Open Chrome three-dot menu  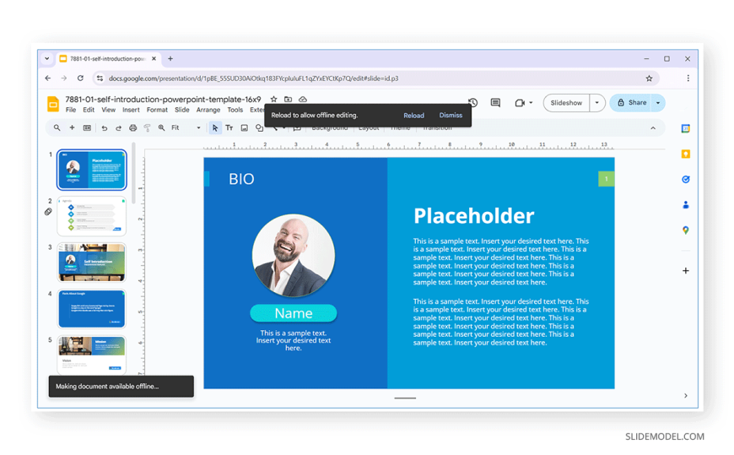tap(688, 79)
